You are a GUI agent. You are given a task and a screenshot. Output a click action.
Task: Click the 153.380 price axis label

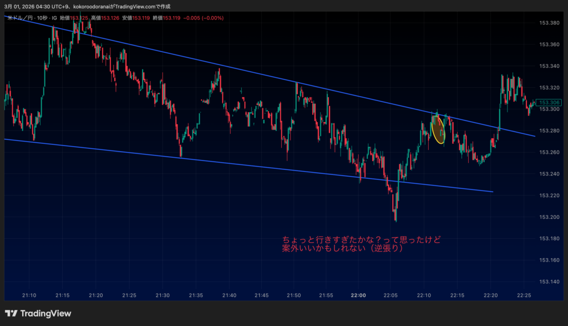pyautogui.click(x=549, y=23)
